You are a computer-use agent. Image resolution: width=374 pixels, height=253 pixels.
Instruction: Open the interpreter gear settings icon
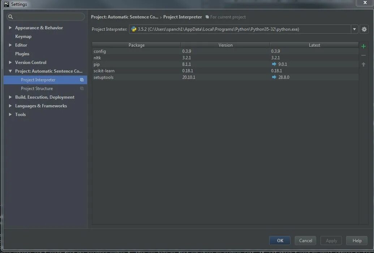364,29
